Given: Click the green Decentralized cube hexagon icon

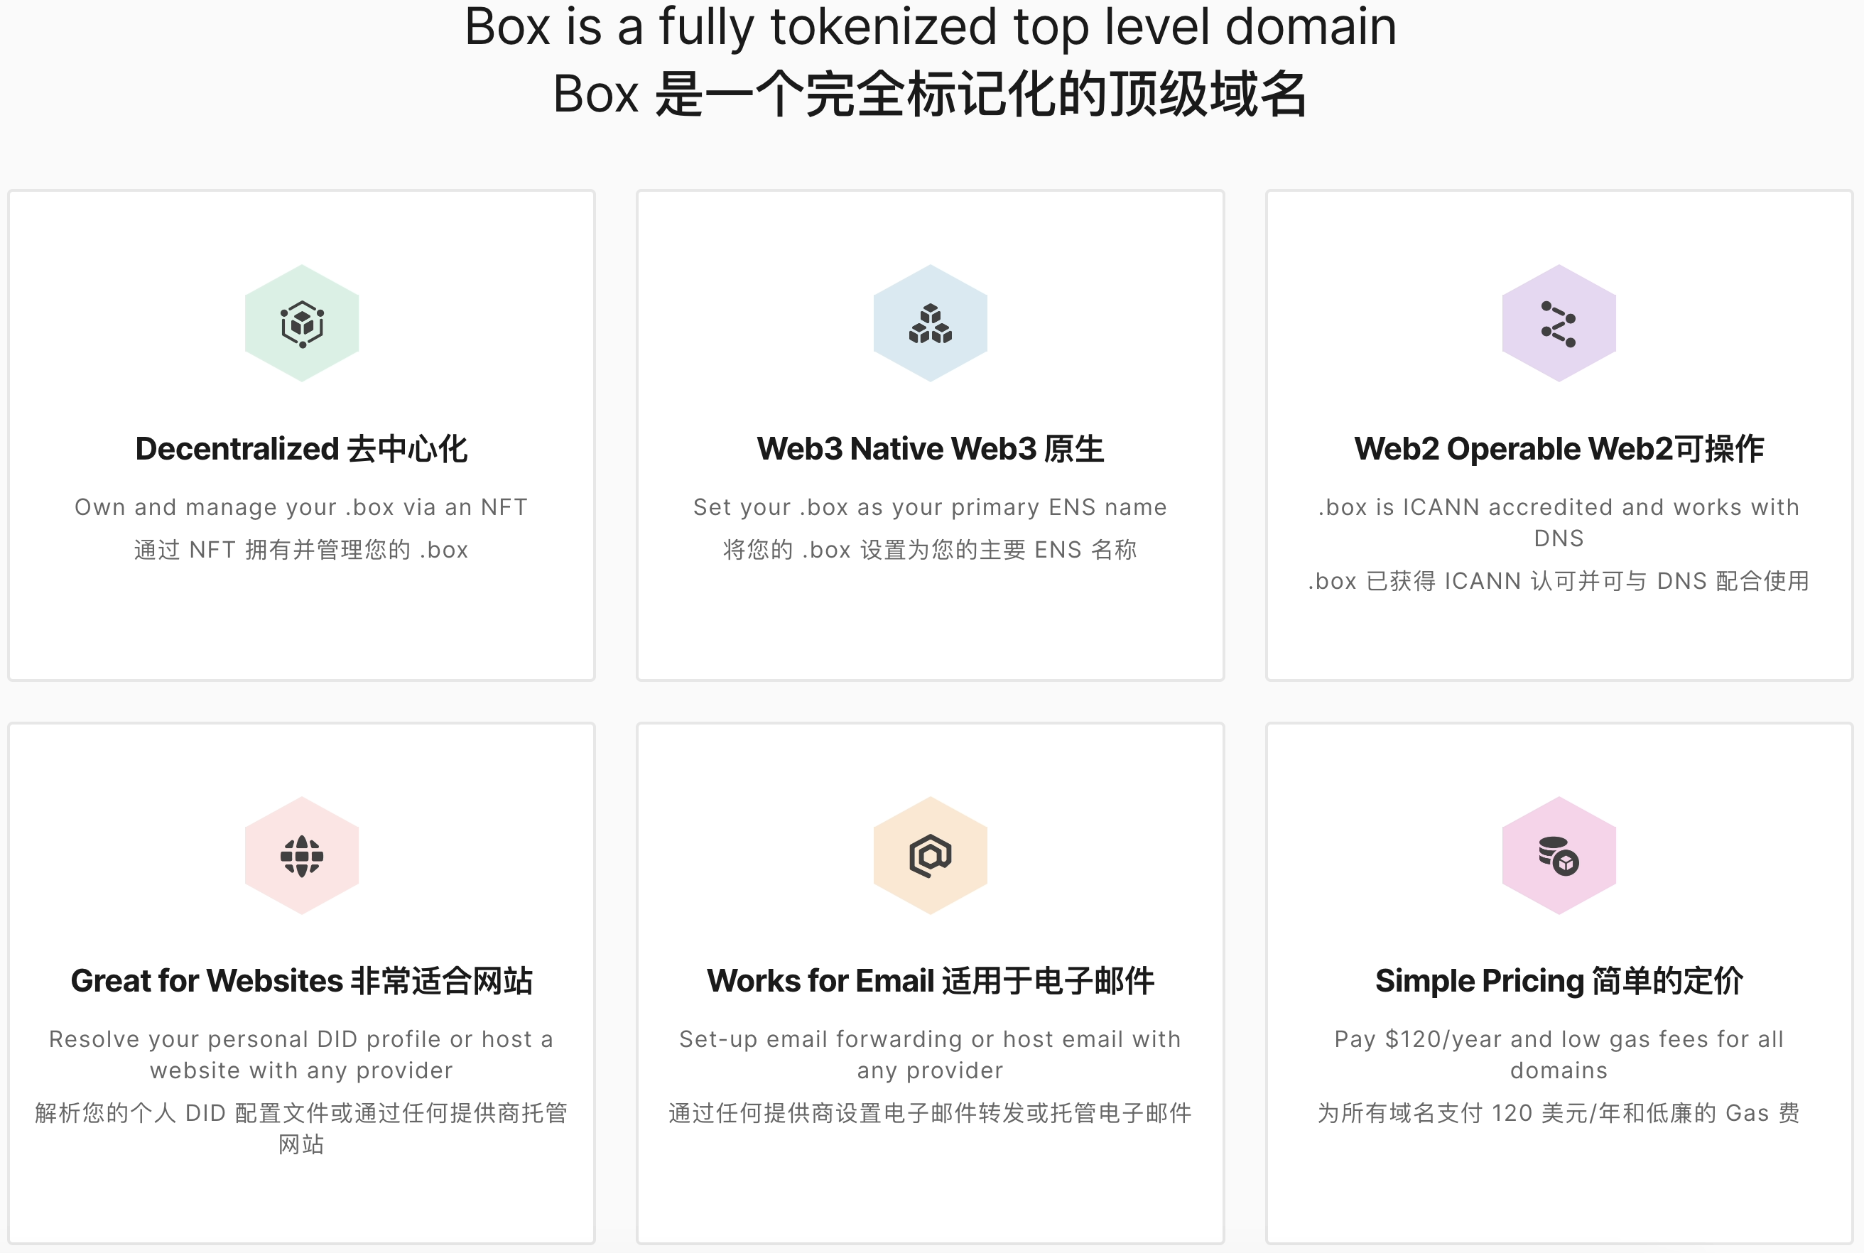Looking at the screenshot, I should tap(302, 322).
